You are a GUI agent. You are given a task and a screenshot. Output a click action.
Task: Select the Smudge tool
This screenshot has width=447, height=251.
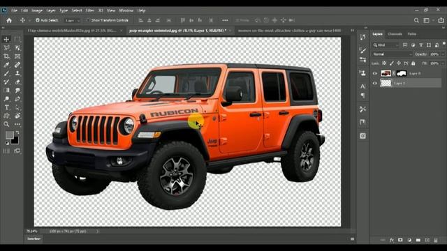point(17,91)
